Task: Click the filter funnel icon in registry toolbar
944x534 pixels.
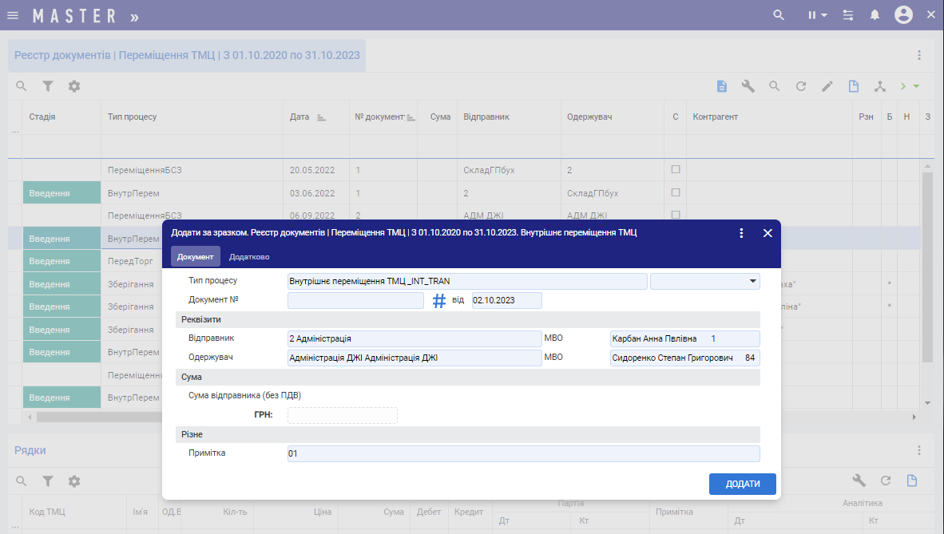Action: 48,86
